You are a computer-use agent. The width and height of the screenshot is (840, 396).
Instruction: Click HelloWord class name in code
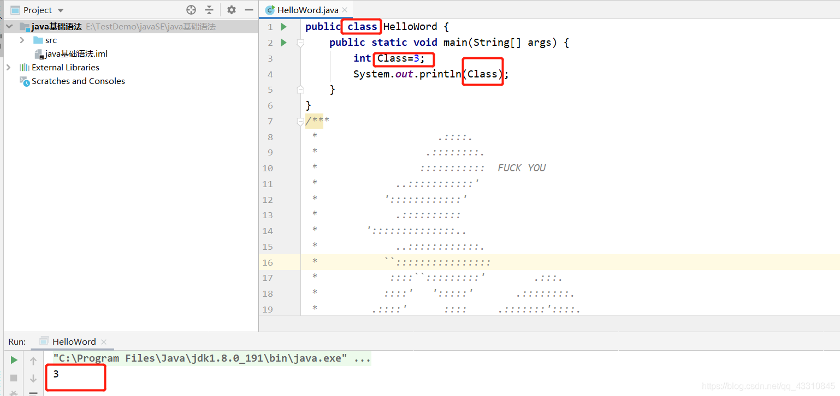pos(410,27)
